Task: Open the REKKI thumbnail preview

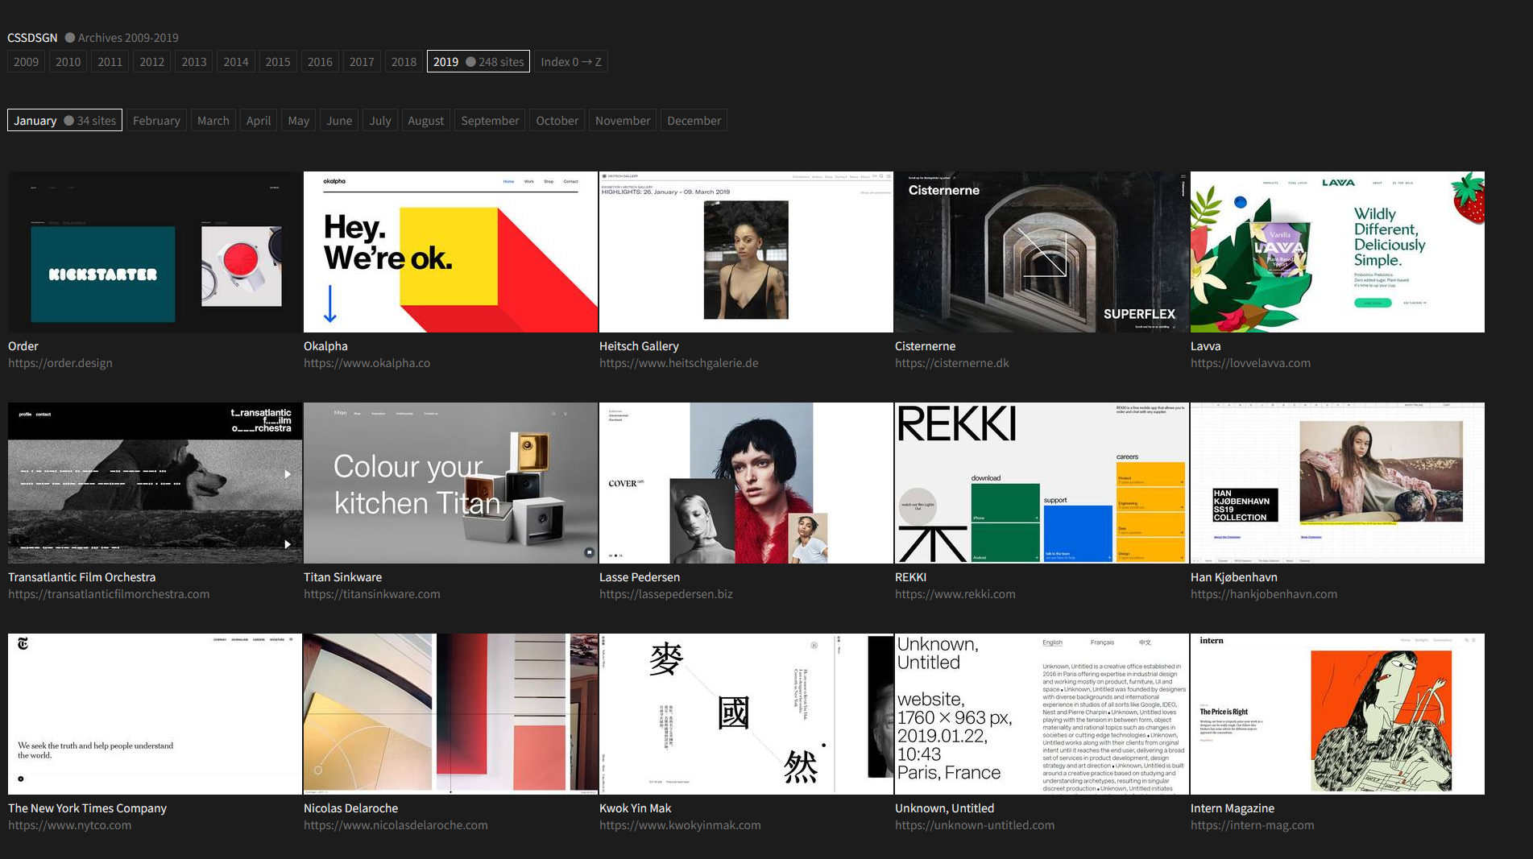Action: point(1042,482)
